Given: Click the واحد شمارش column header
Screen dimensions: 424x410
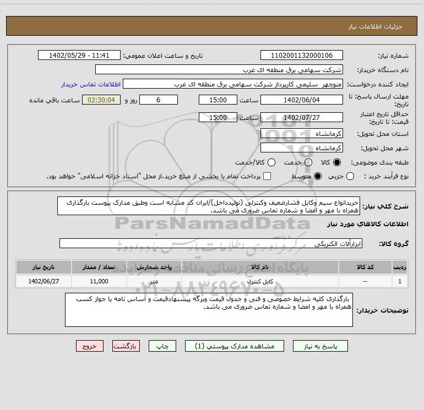Looking at the screenshot, I should point(154,267).
